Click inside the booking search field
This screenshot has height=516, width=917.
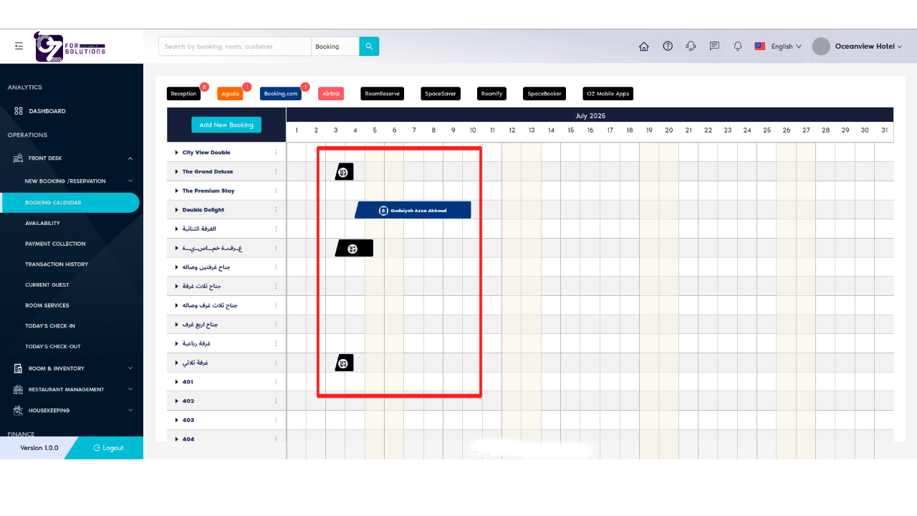pyautogui.click(x=234, y=46)
